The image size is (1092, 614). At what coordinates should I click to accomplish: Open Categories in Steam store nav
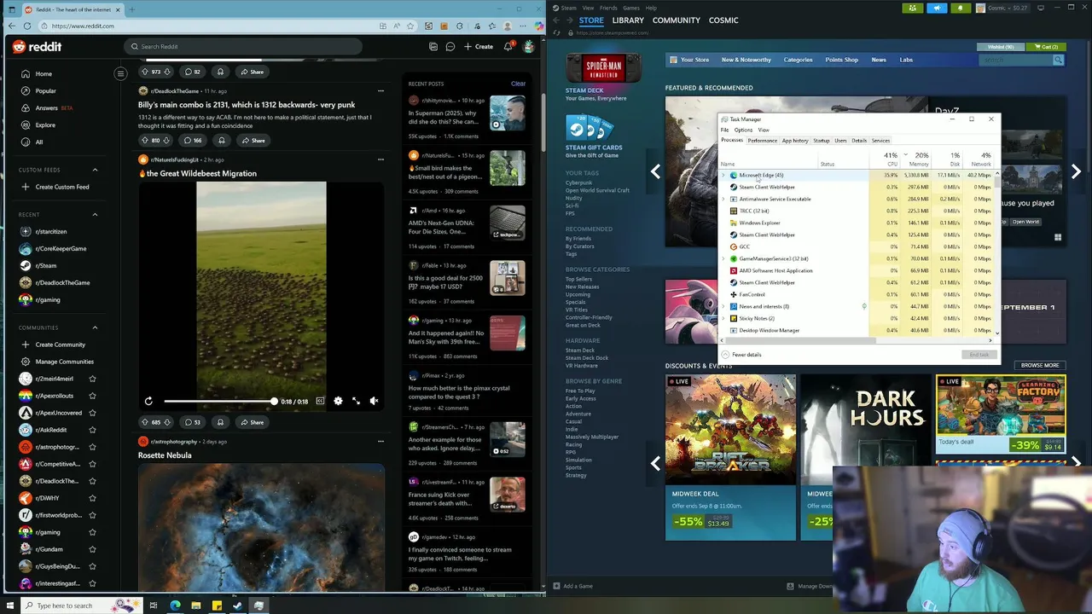[x=798, y=60]
